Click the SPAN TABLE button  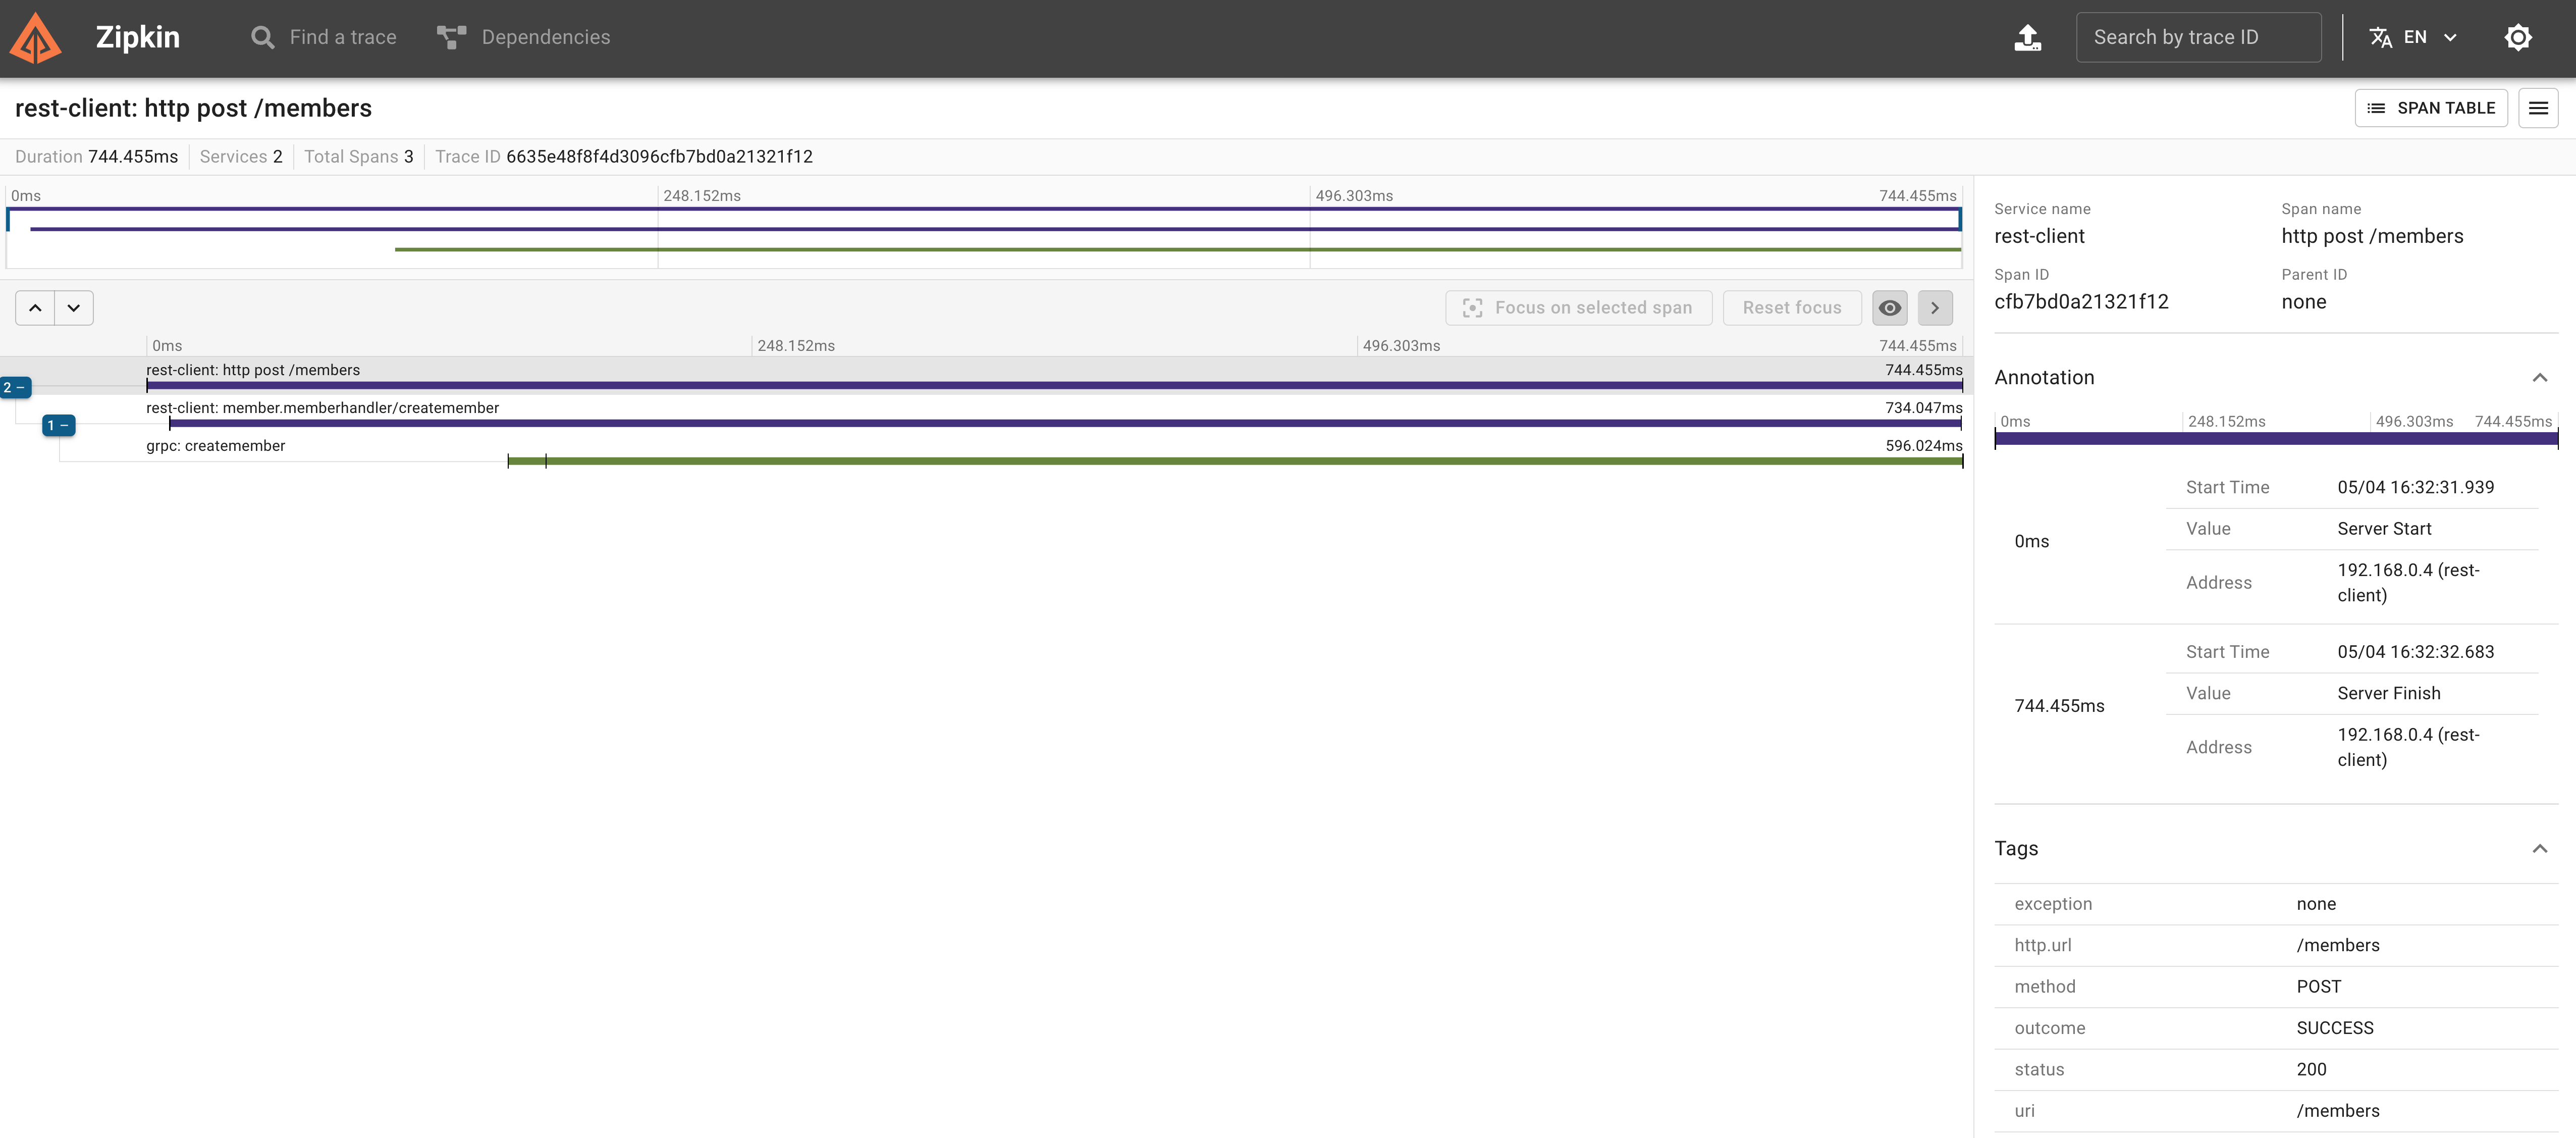2430,108
